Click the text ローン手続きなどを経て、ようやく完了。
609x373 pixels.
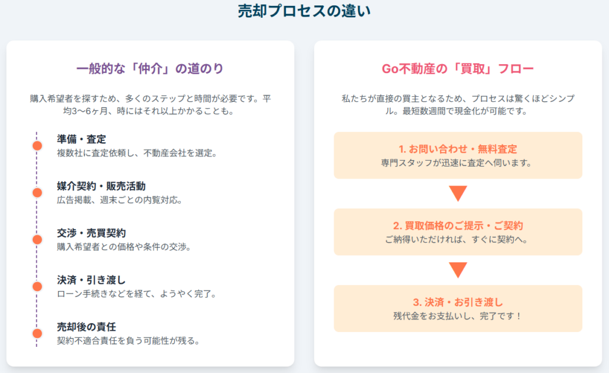point(137,294)
